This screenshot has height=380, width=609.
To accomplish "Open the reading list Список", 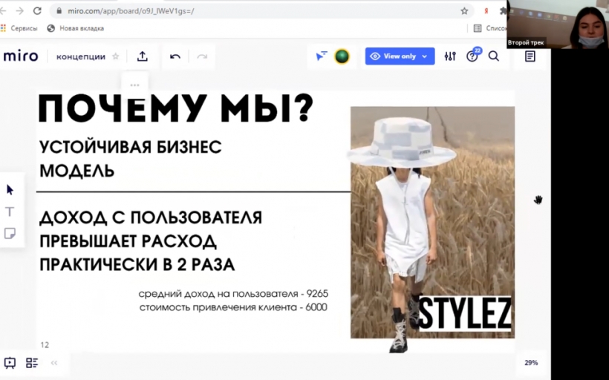I will tap(490, 28).
